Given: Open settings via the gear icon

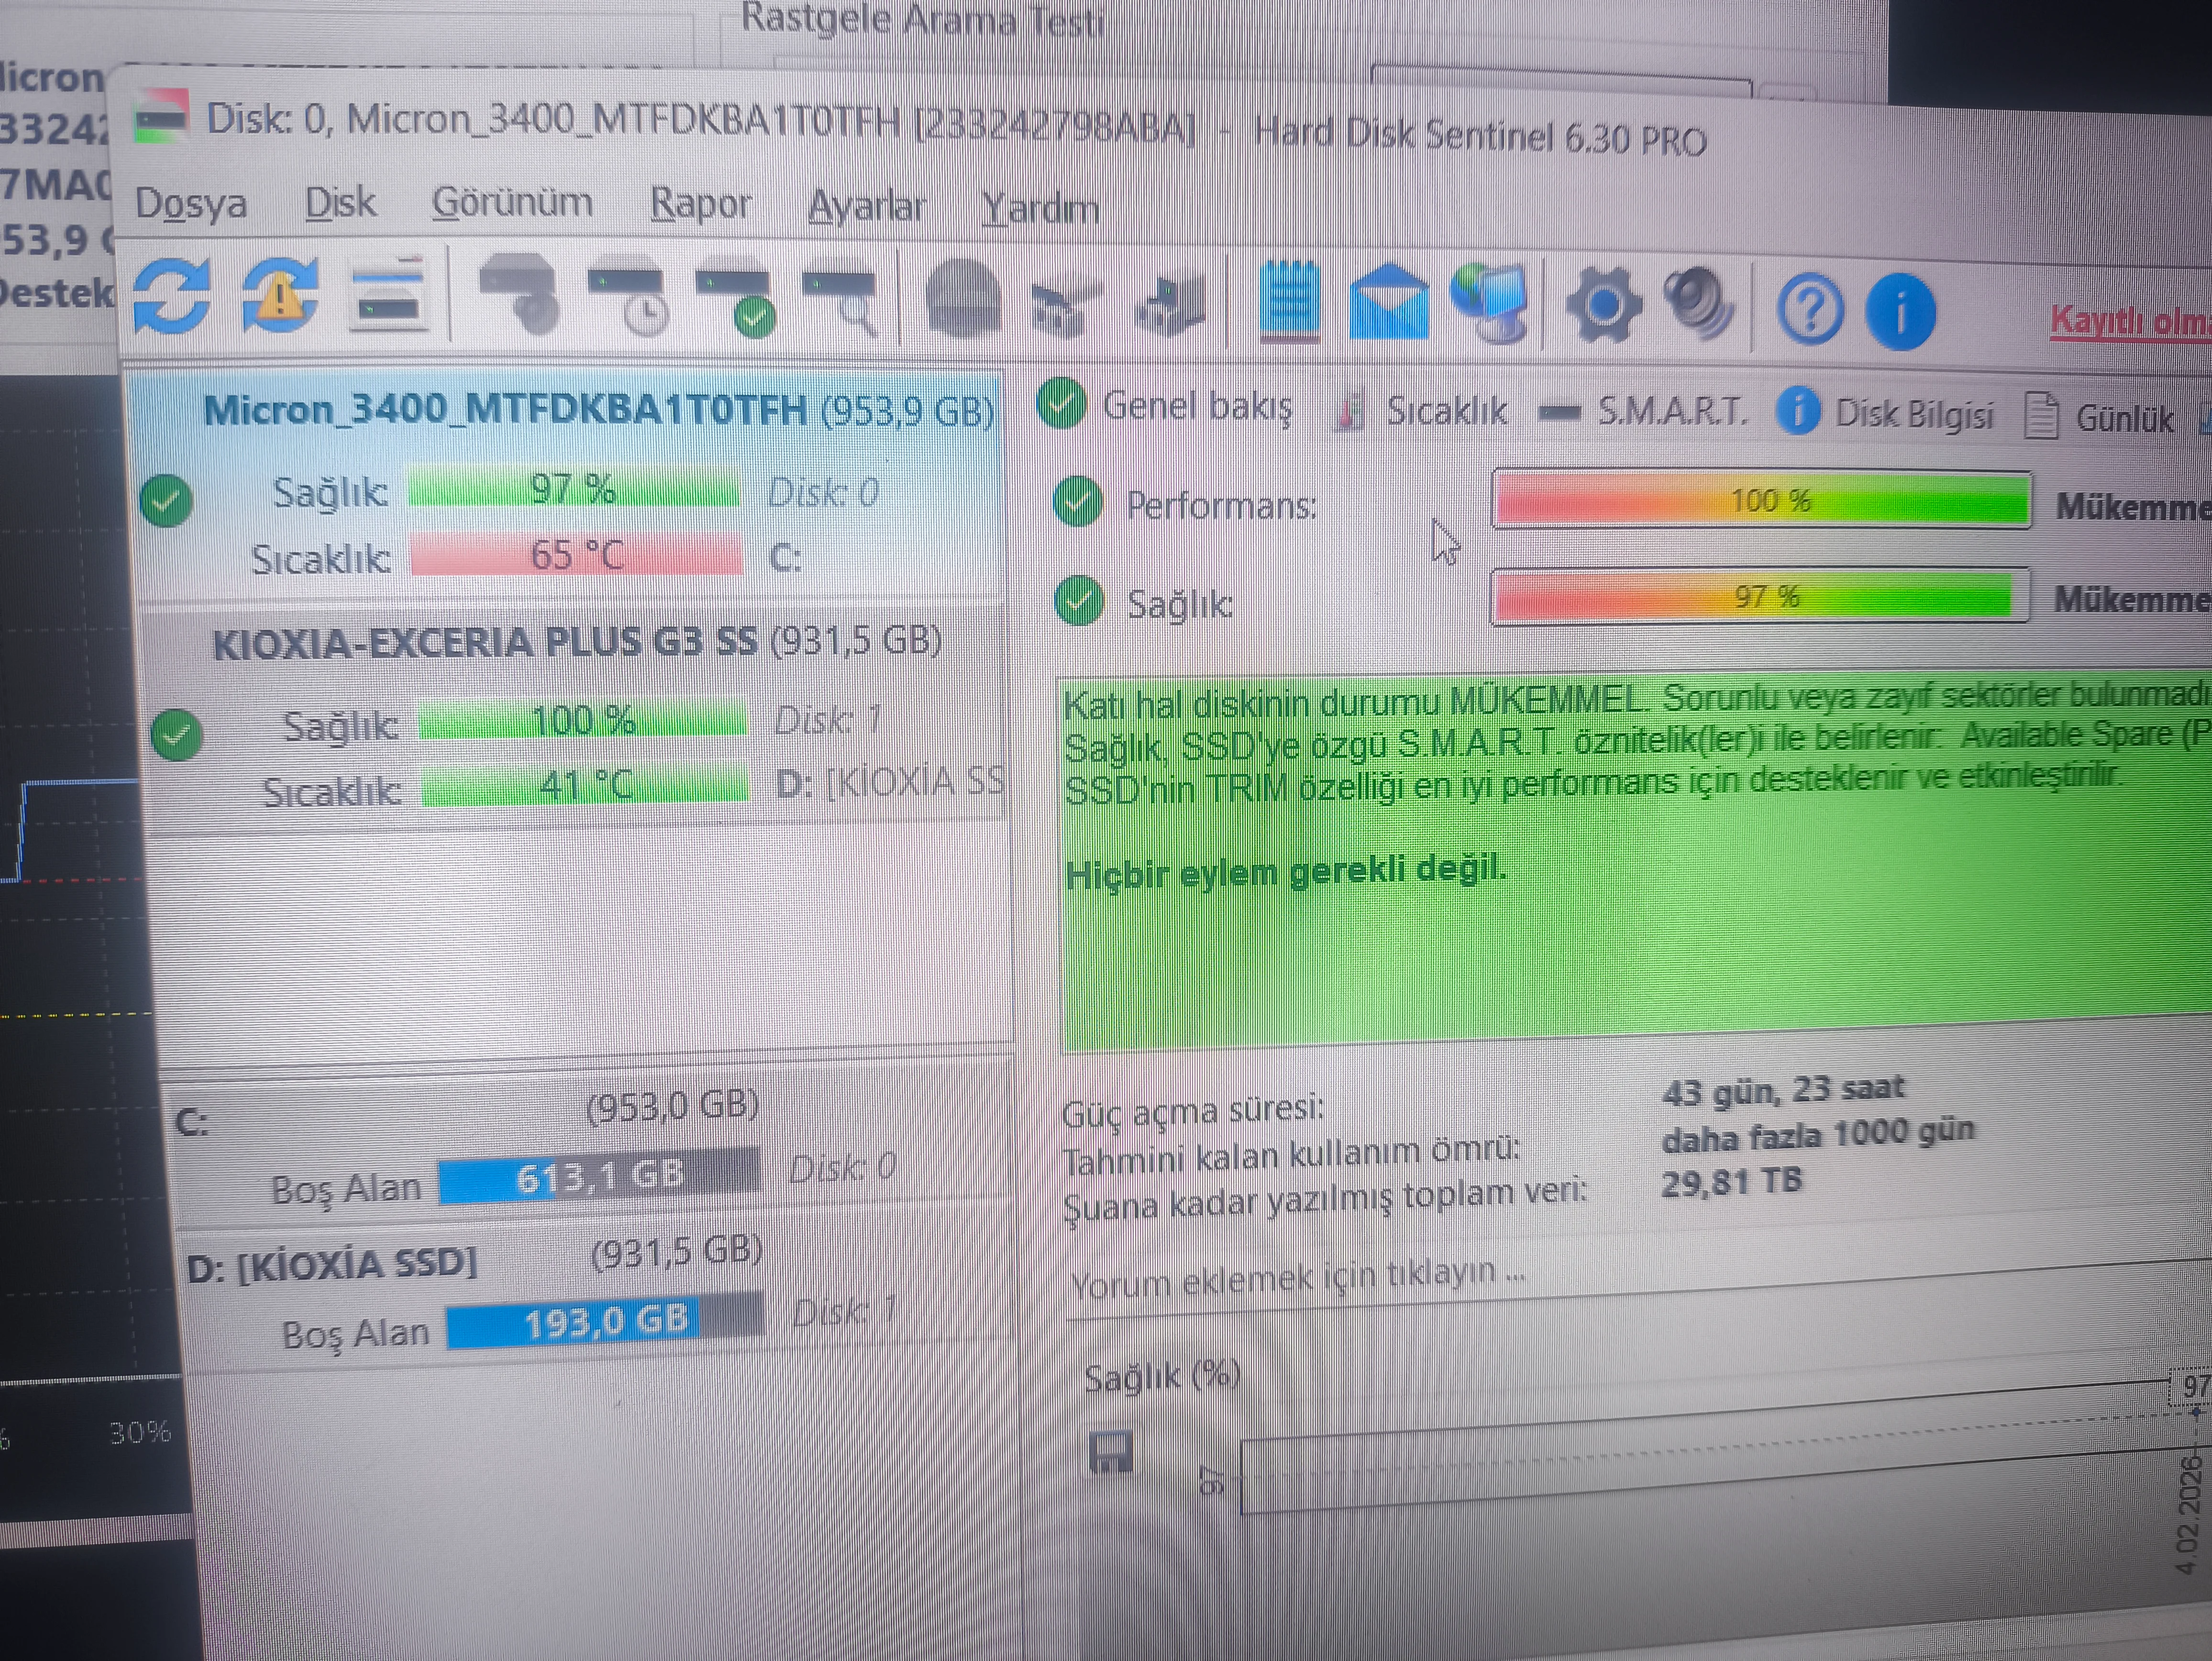Looking at the screenshot, I should [1603, 305].
